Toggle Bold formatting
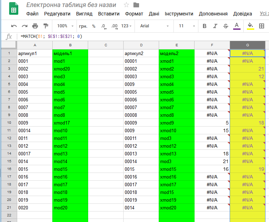Image resolution: width=269 pixels, height=222 pixels. (204, 26)
